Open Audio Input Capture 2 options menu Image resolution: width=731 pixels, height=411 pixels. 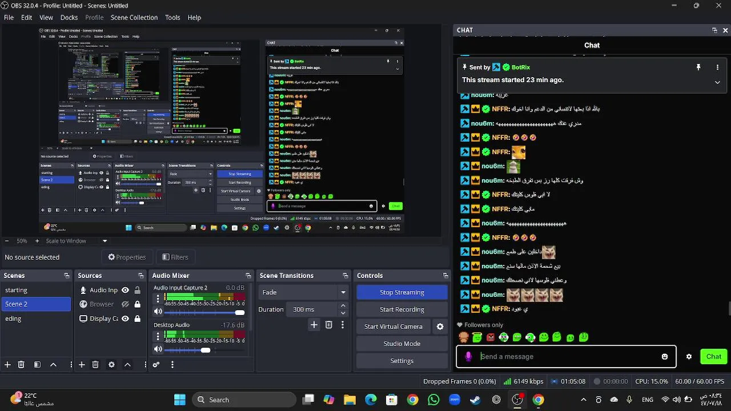[x=158, y=298]
